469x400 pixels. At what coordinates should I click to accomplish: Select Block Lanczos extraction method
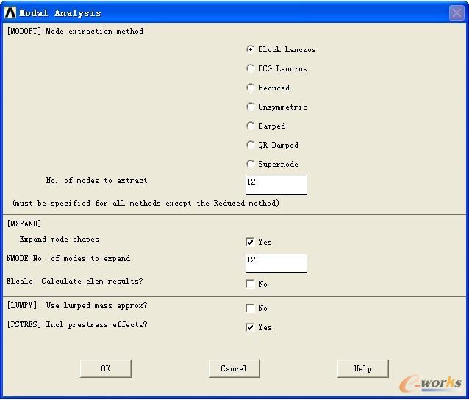coord(251,49)
